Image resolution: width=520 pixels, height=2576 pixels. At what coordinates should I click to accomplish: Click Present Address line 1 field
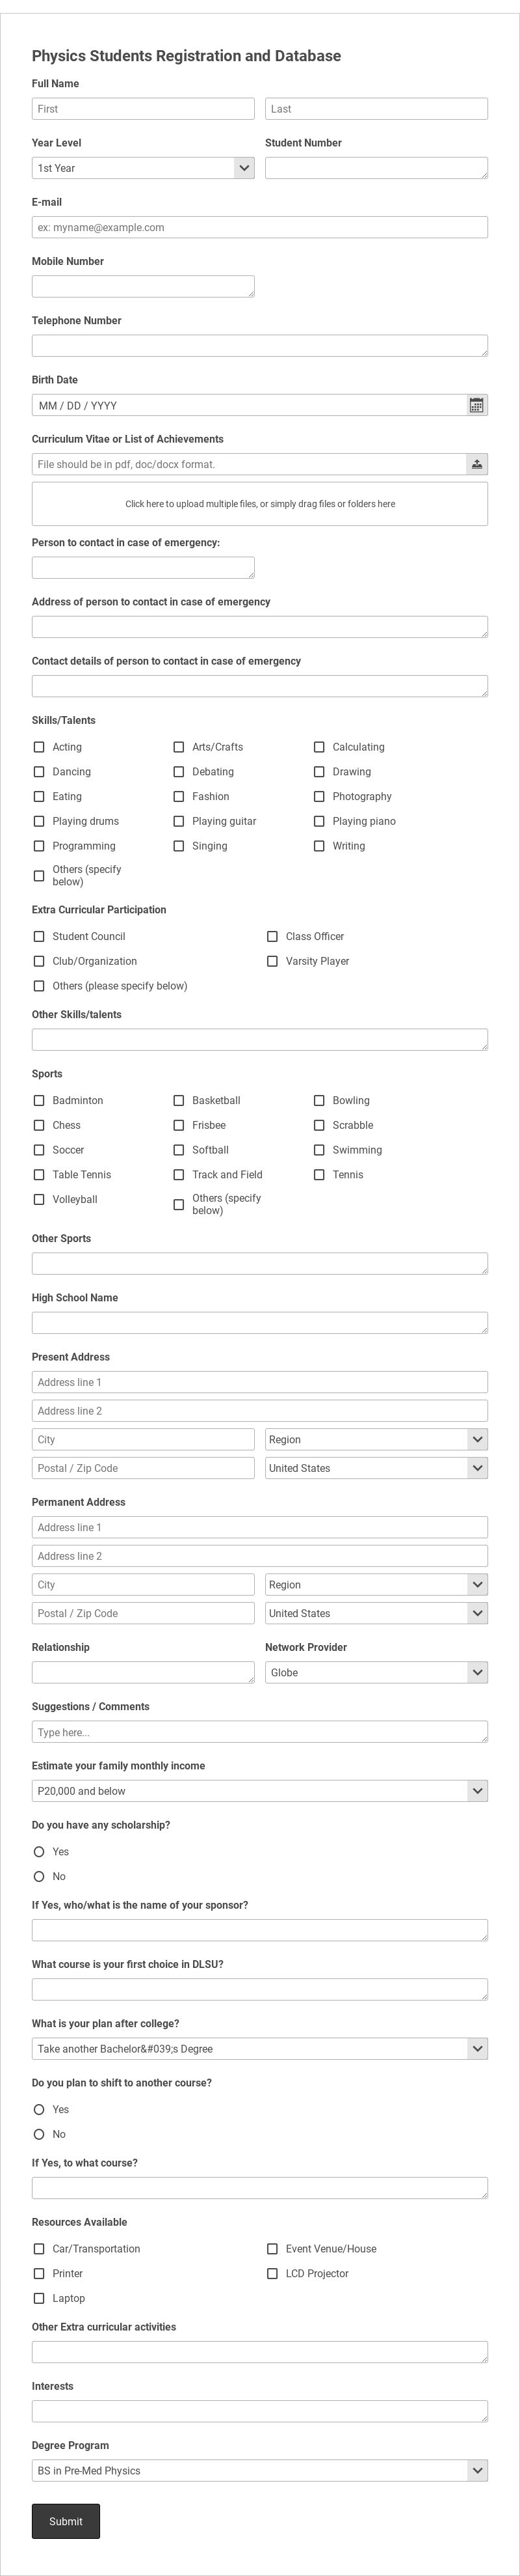259,1382
